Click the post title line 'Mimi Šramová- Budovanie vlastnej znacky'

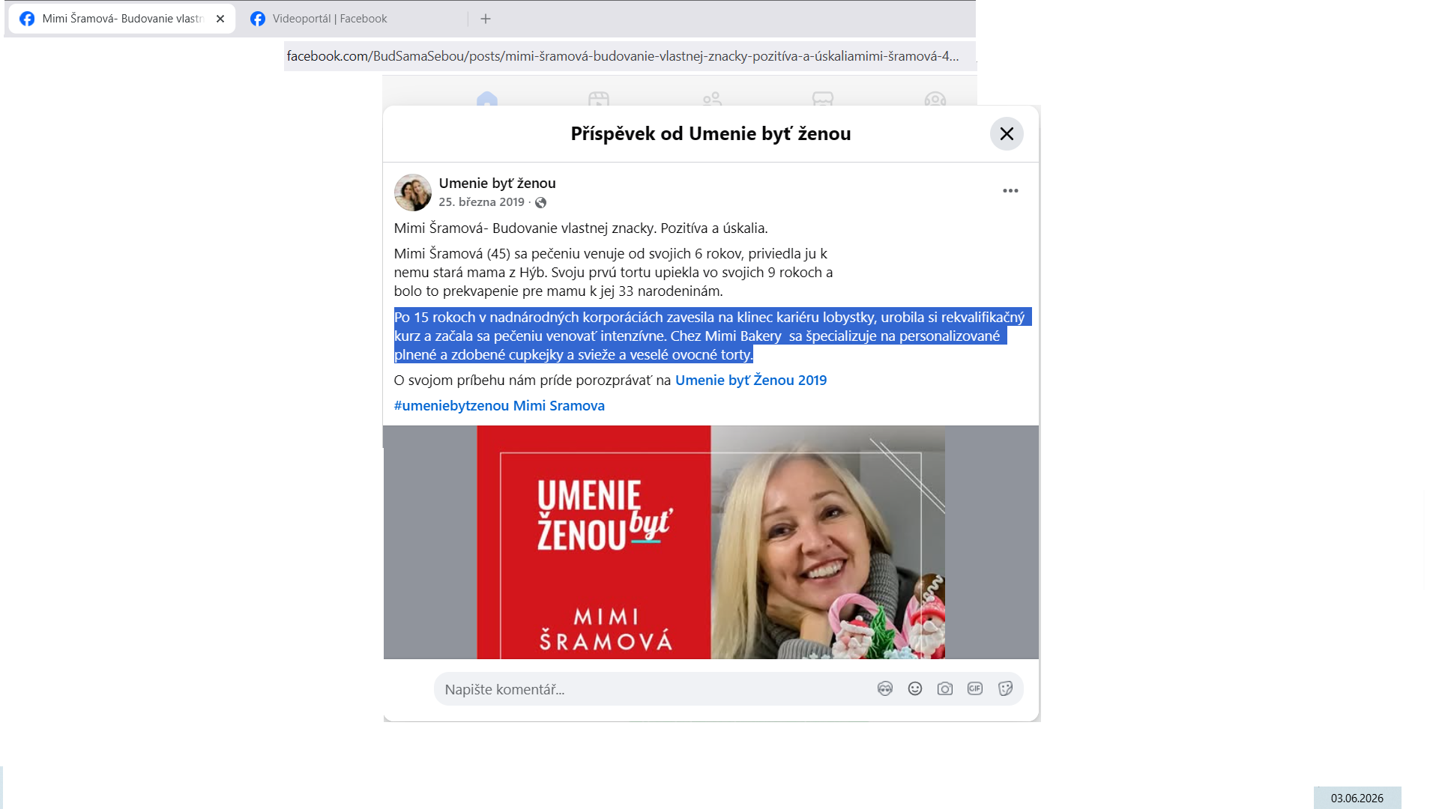[581, 228]
